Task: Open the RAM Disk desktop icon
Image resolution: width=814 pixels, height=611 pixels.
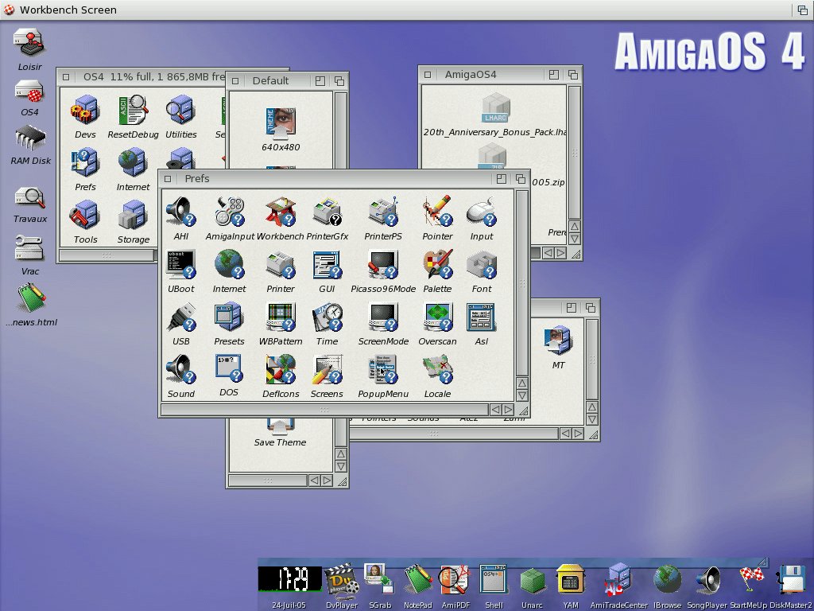Action: tap(30, 138)
